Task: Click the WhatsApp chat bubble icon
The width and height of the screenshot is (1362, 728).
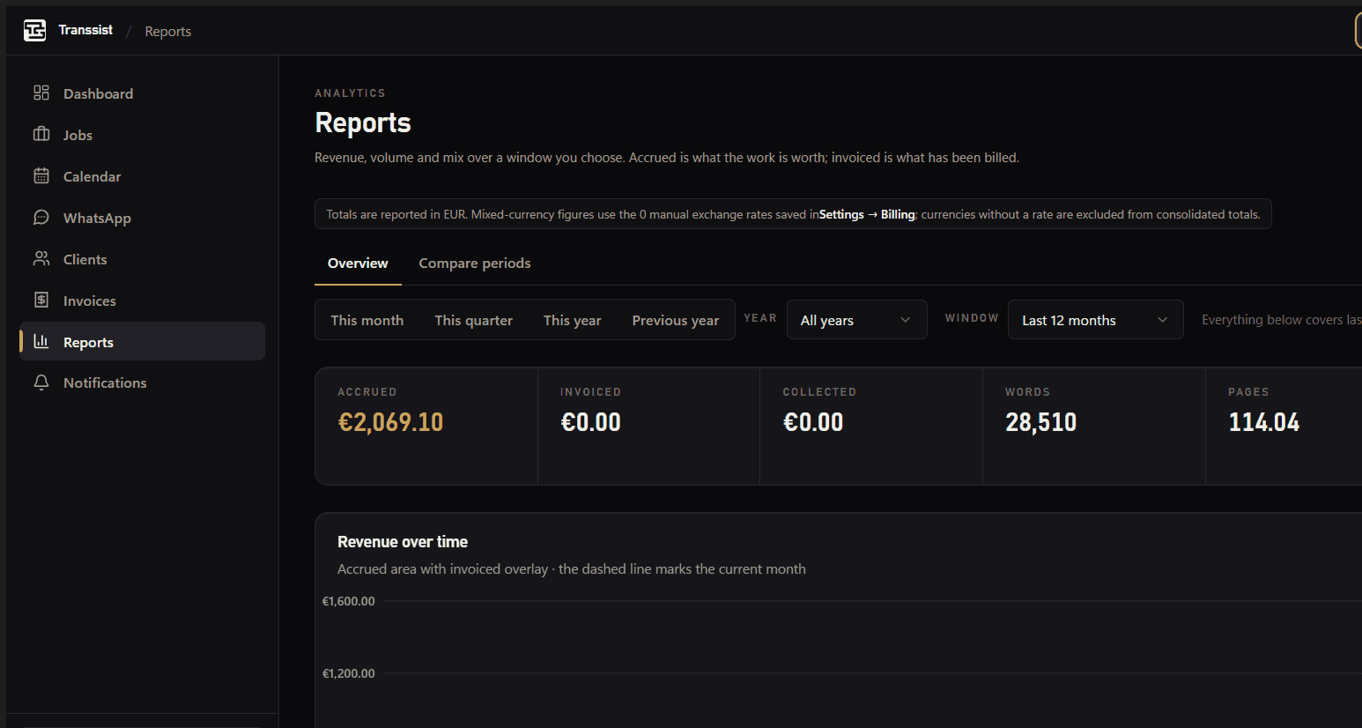Action: (41, 217)
